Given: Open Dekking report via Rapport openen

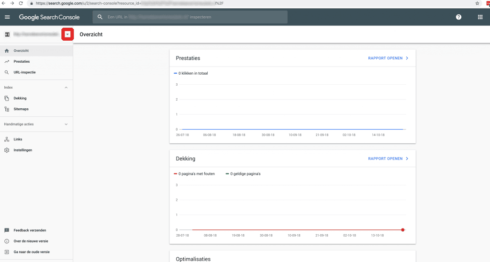Looking at the screenshot, I should point(388,159).
